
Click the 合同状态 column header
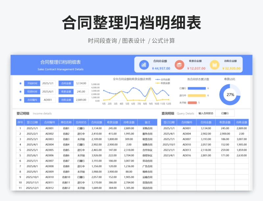(x=81, y=122)
